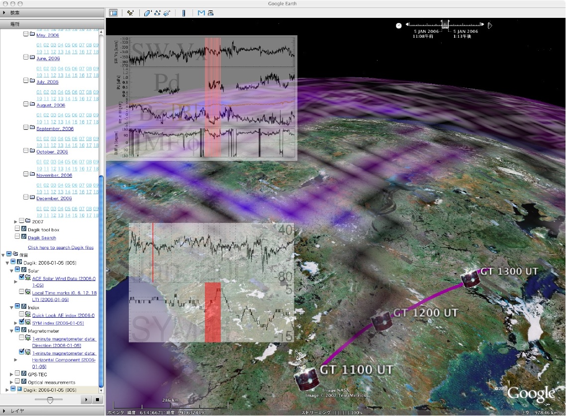
Task: Check the GPS-TEC checkbox
Action: [17, 373]
